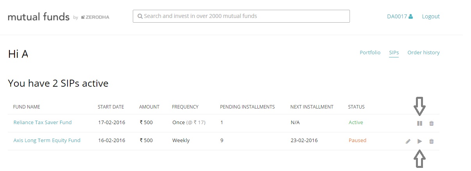Pause the Reliance Tax Saver Fund SIP
This screenshot has width=471, height=171.
point(419,123)
